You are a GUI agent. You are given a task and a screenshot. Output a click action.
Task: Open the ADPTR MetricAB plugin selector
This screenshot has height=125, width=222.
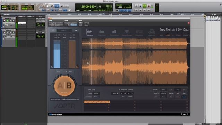(55, 25)
